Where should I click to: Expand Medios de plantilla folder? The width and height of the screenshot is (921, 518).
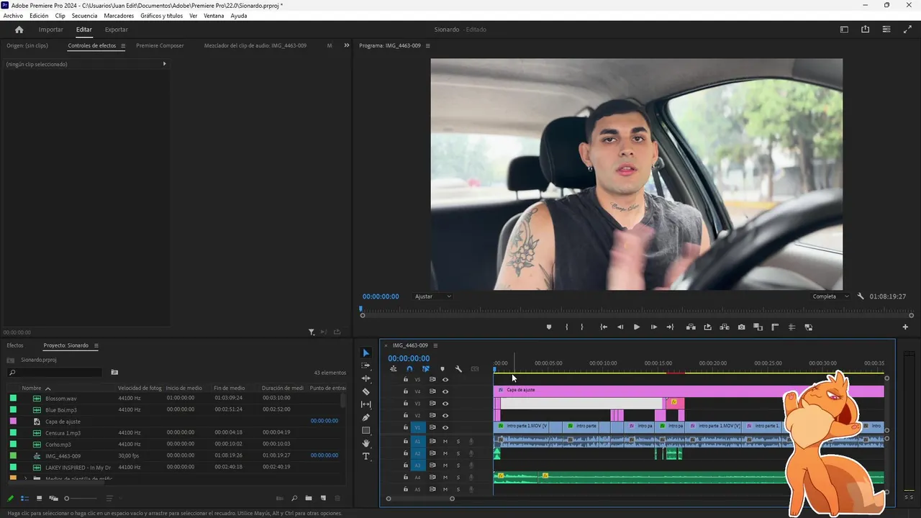[x=26, y=478]
